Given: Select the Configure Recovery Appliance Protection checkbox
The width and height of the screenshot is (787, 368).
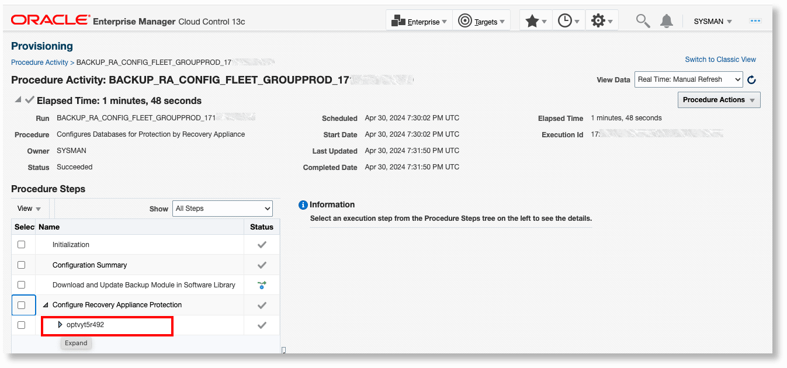Looking at the screenshot, I should (x=22, y=305).
